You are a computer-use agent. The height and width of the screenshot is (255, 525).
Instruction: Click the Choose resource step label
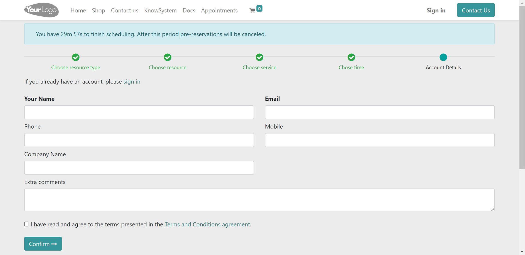click(168, 67)
